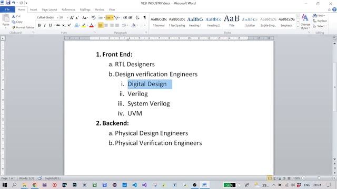The image size is (337, 189).
Task: Toggle Align Text Right
Action: coord(112,25)
